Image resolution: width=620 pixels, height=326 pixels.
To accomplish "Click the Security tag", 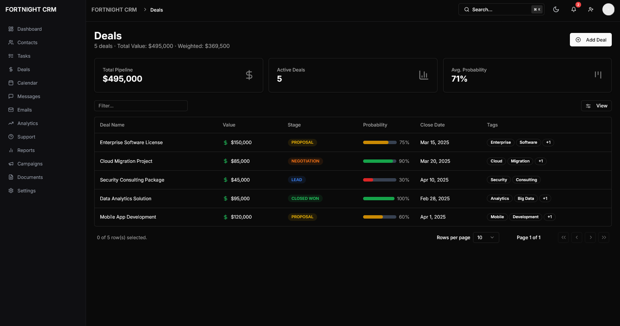I will tap(499, 180).
